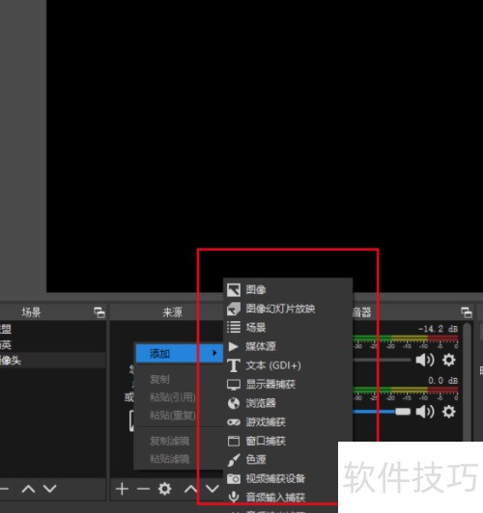
Task: Move scene up in 场景 panel
Action: 29,489
